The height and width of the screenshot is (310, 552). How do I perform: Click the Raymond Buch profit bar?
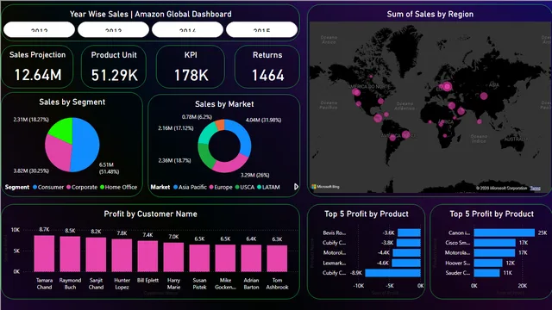(70, 254)
